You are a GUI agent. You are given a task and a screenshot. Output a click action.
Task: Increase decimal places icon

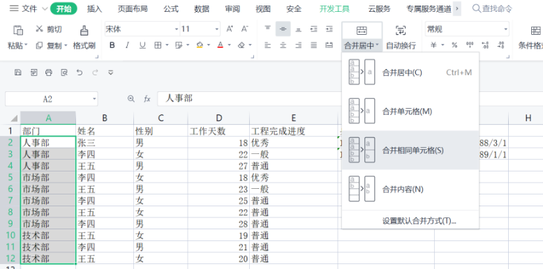(x=486, y=45)
